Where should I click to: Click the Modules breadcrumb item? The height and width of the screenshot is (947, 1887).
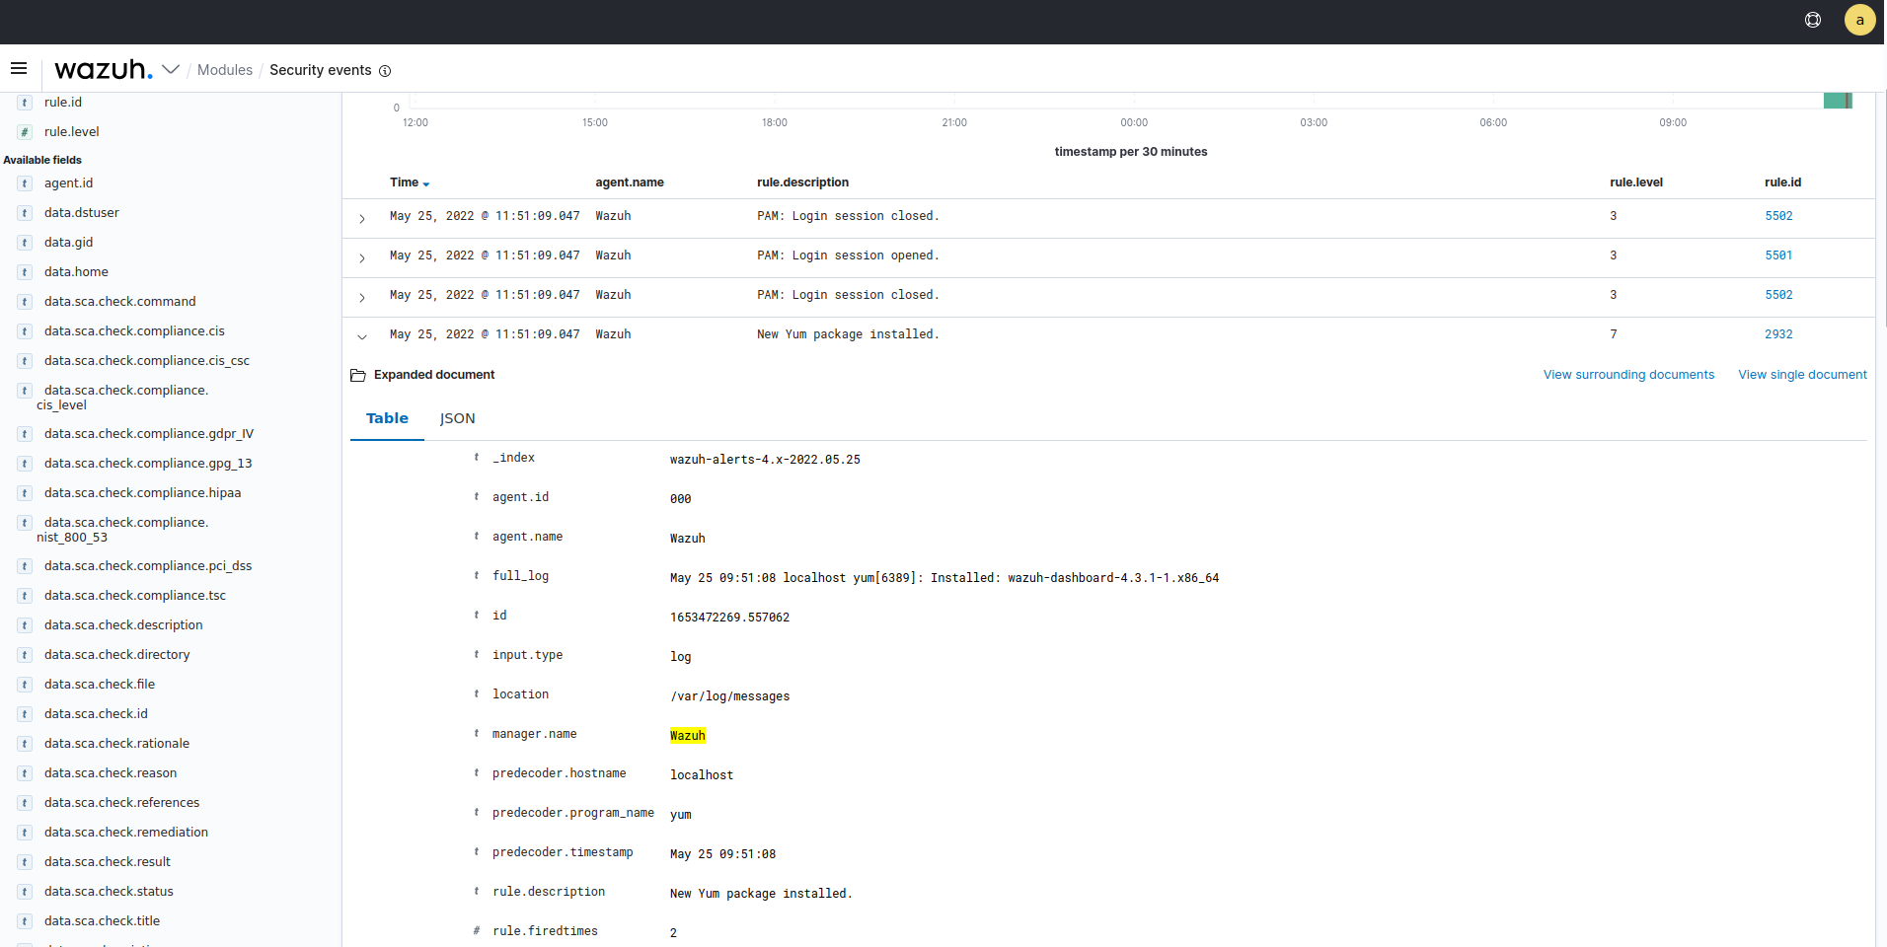224,70
